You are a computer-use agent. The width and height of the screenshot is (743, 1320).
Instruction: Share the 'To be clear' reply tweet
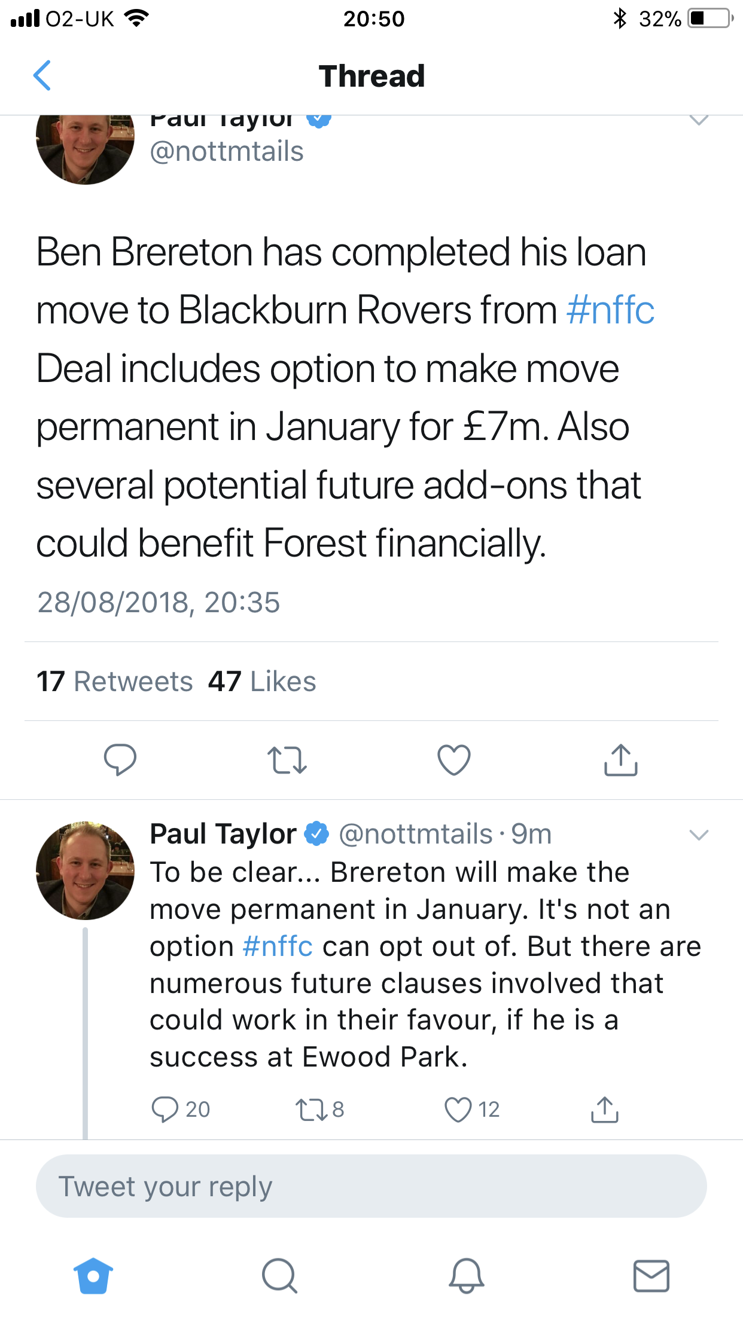point(605,1110)
